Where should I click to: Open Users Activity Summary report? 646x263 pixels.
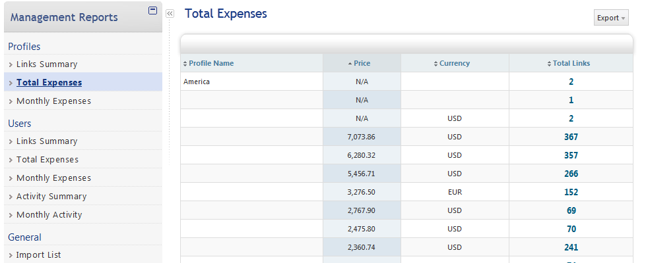pos(51,197)
